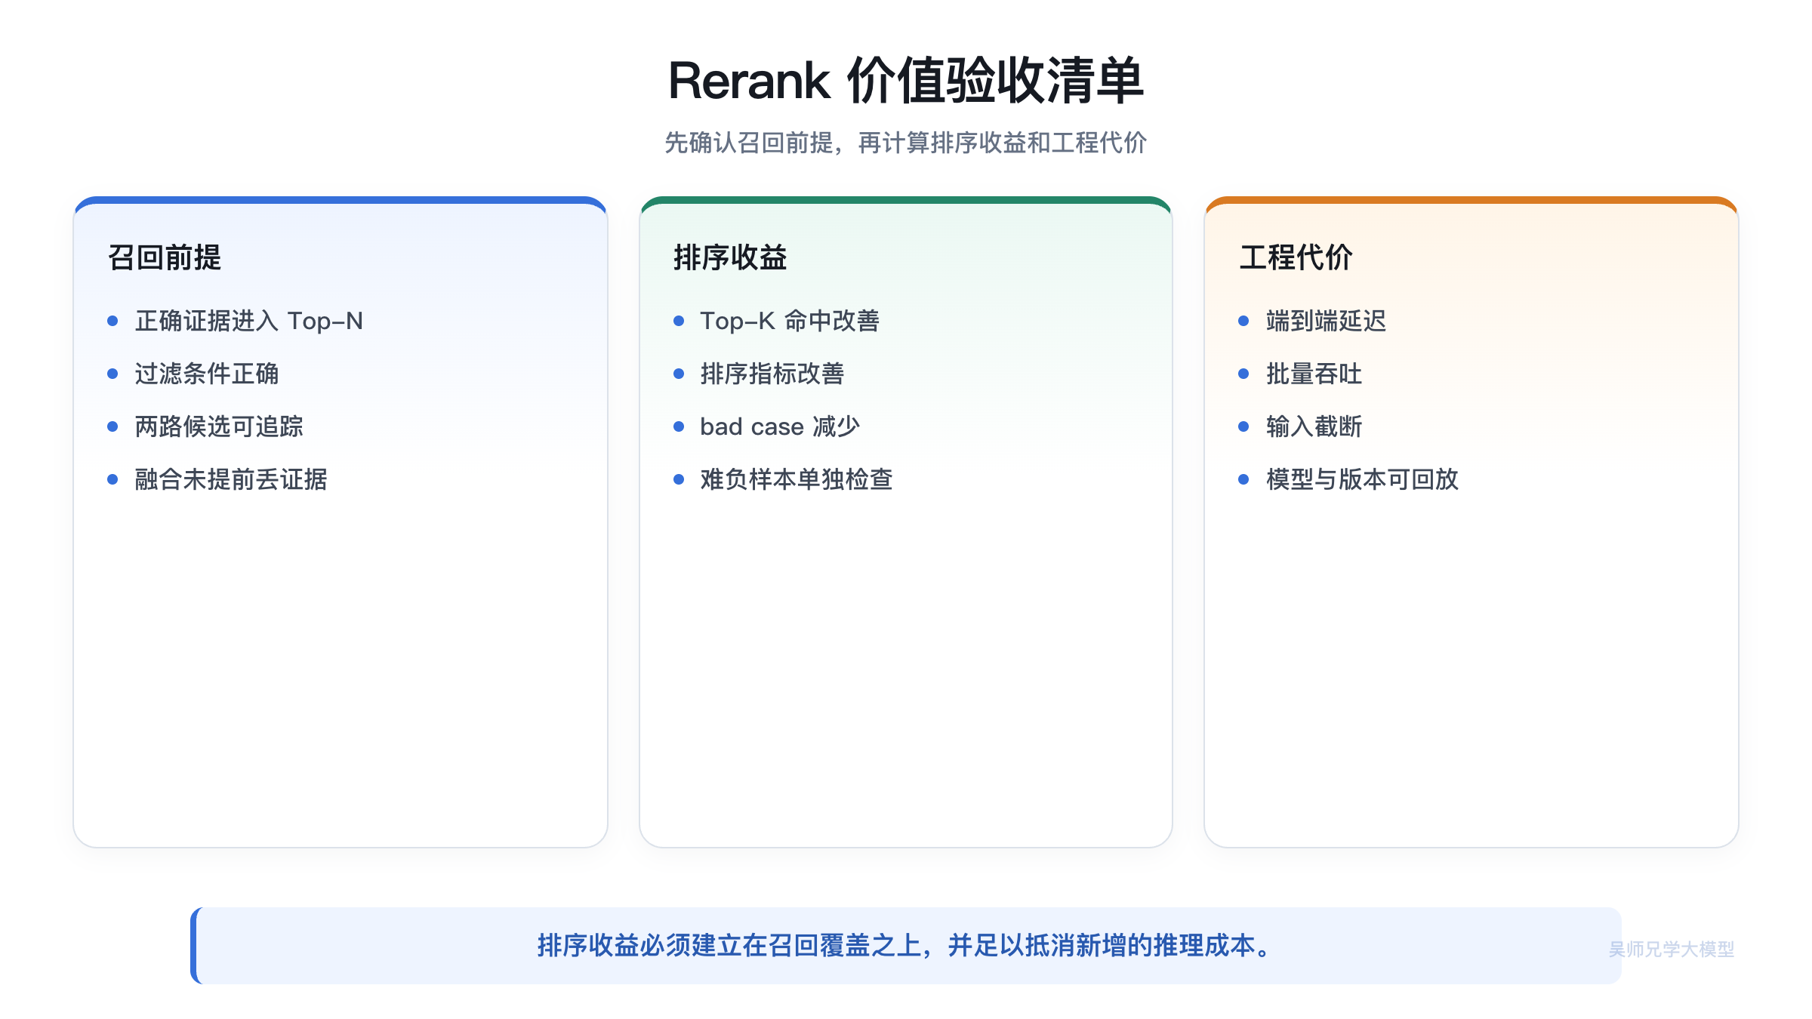Click bullet 'bad case 减少'
This screenshot has width=1812, height=1019.
(x=780, y=426)
